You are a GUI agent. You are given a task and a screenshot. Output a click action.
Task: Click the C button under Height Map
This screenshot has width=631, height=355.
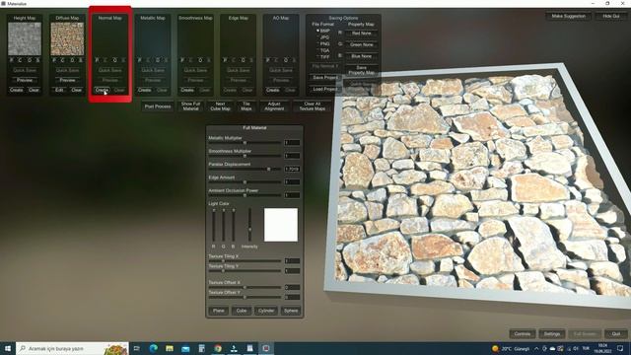tap(20, 60)
